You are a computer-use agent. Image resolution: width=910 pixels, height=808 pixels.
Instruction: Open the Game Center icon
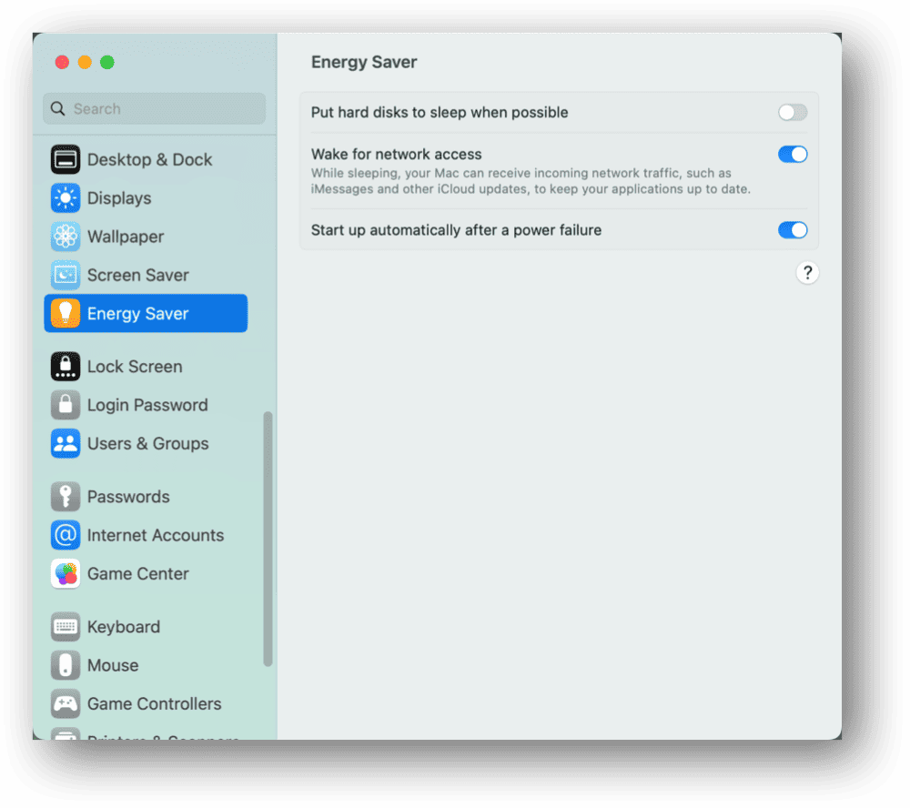click(x=65, y=573)
